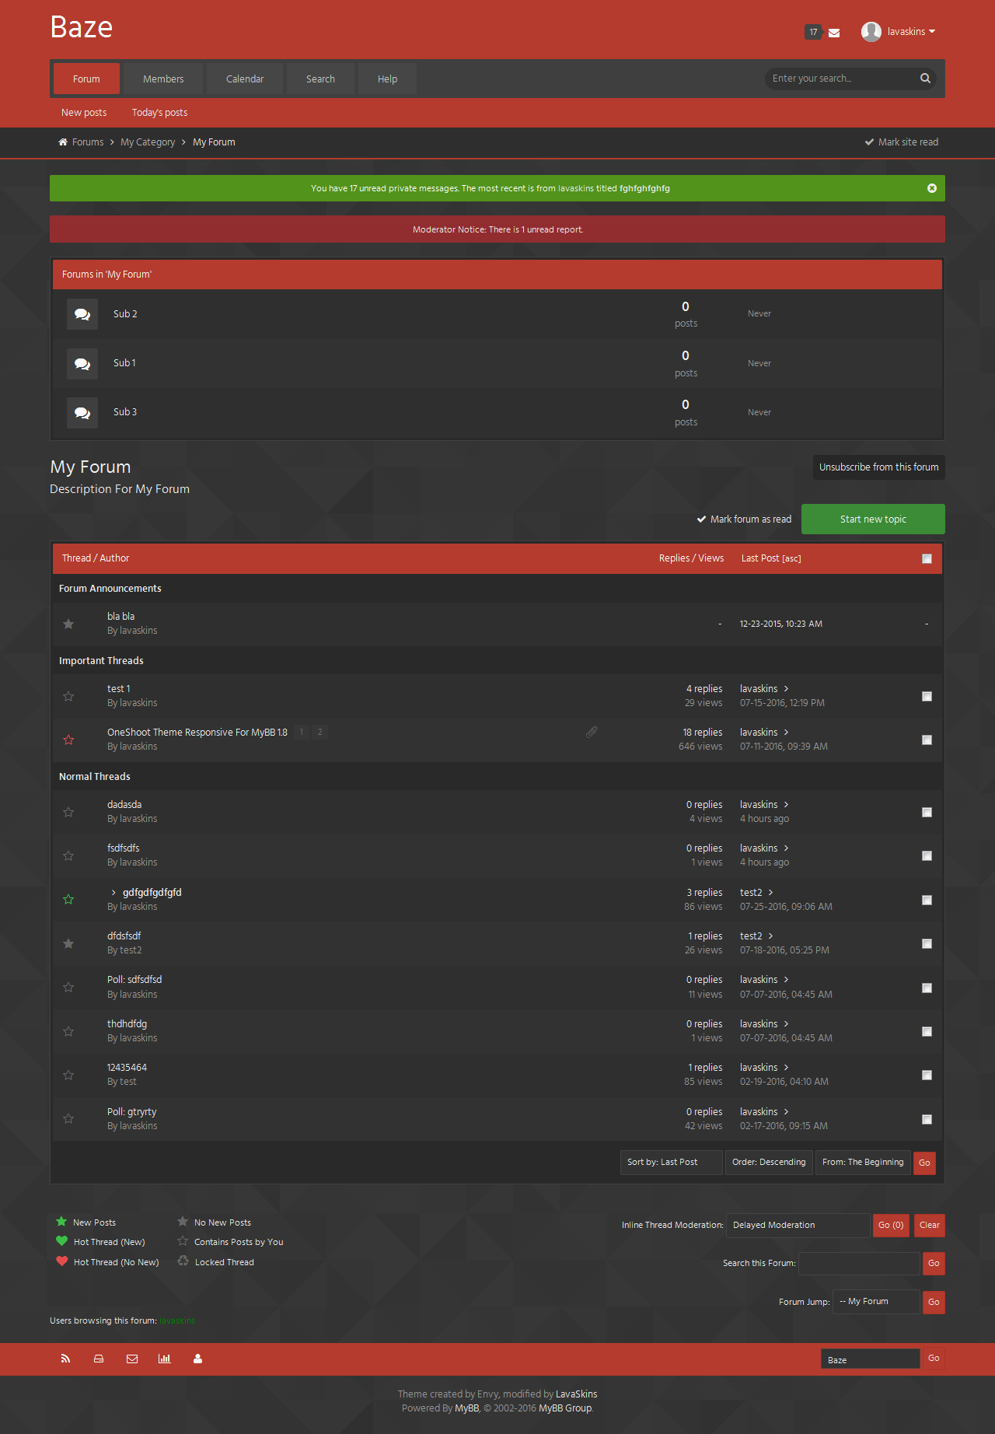Open the Forum Jump dropdown
995x1434 pixels.
point(876,1302)
